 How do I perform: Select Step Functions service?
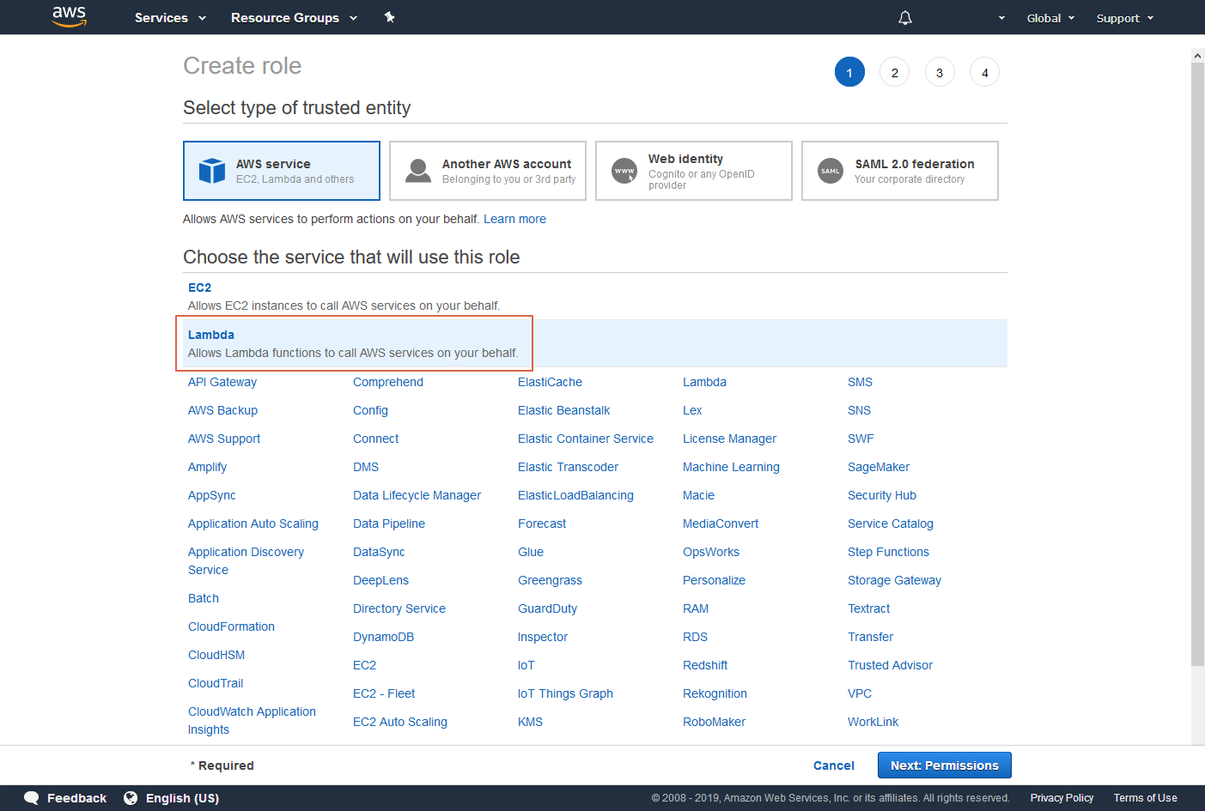click(888, 552)
